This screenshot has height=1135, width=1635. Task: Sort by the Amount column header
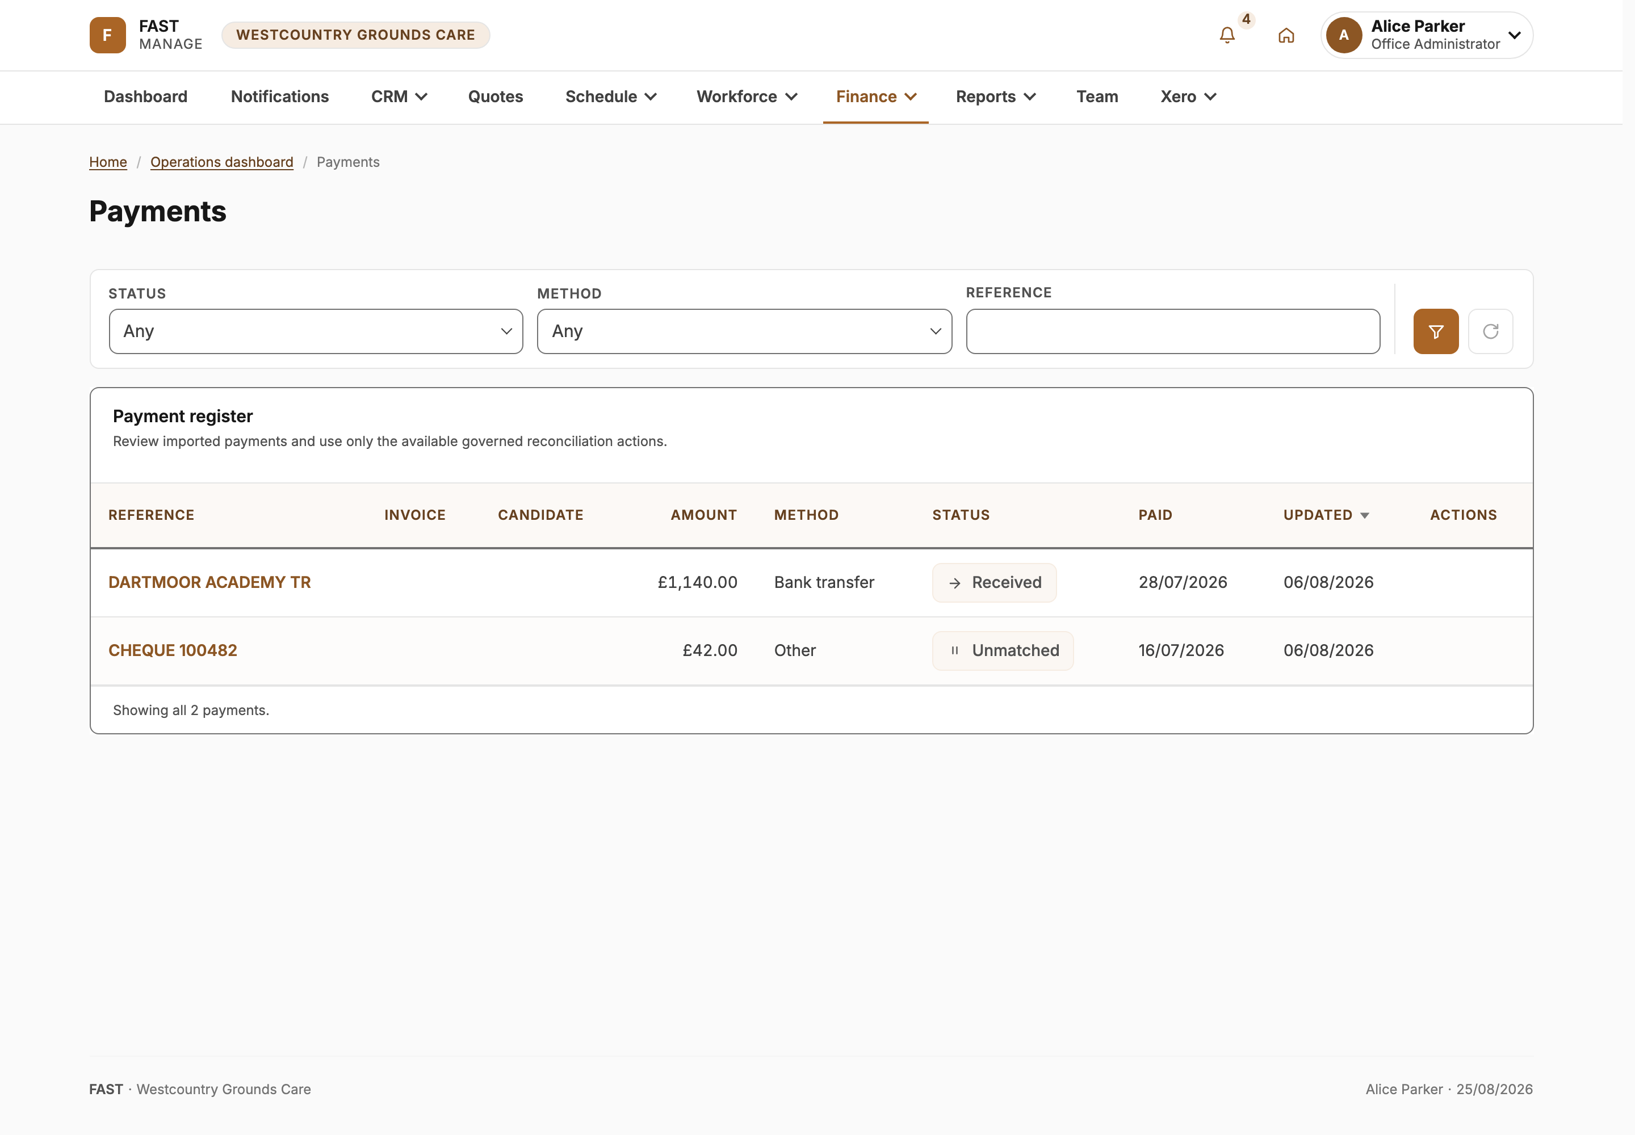tap(703, 516)
